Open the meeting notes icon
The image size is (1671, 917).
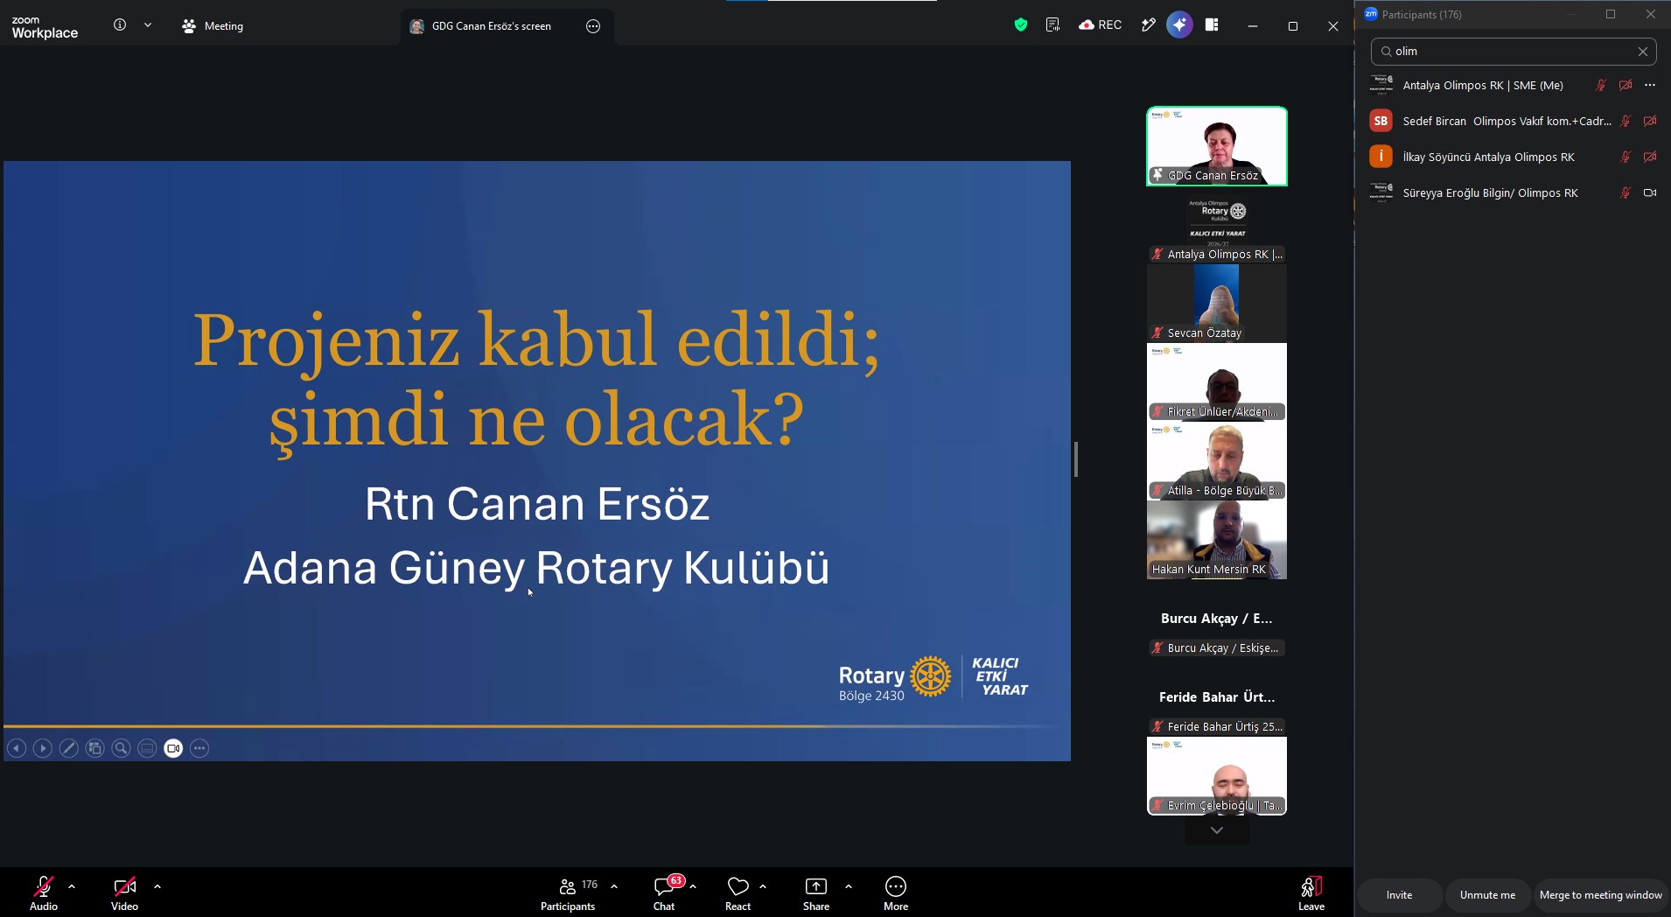(x=1052, y=25)
